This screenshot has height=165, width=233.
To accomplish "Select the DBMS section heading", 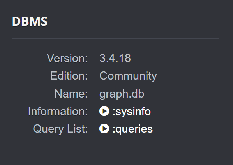I will pos(30,21).
